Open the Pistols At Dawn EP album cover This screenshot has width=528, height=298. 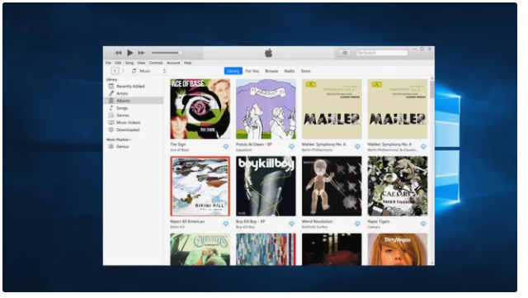(x=266, y=109)
